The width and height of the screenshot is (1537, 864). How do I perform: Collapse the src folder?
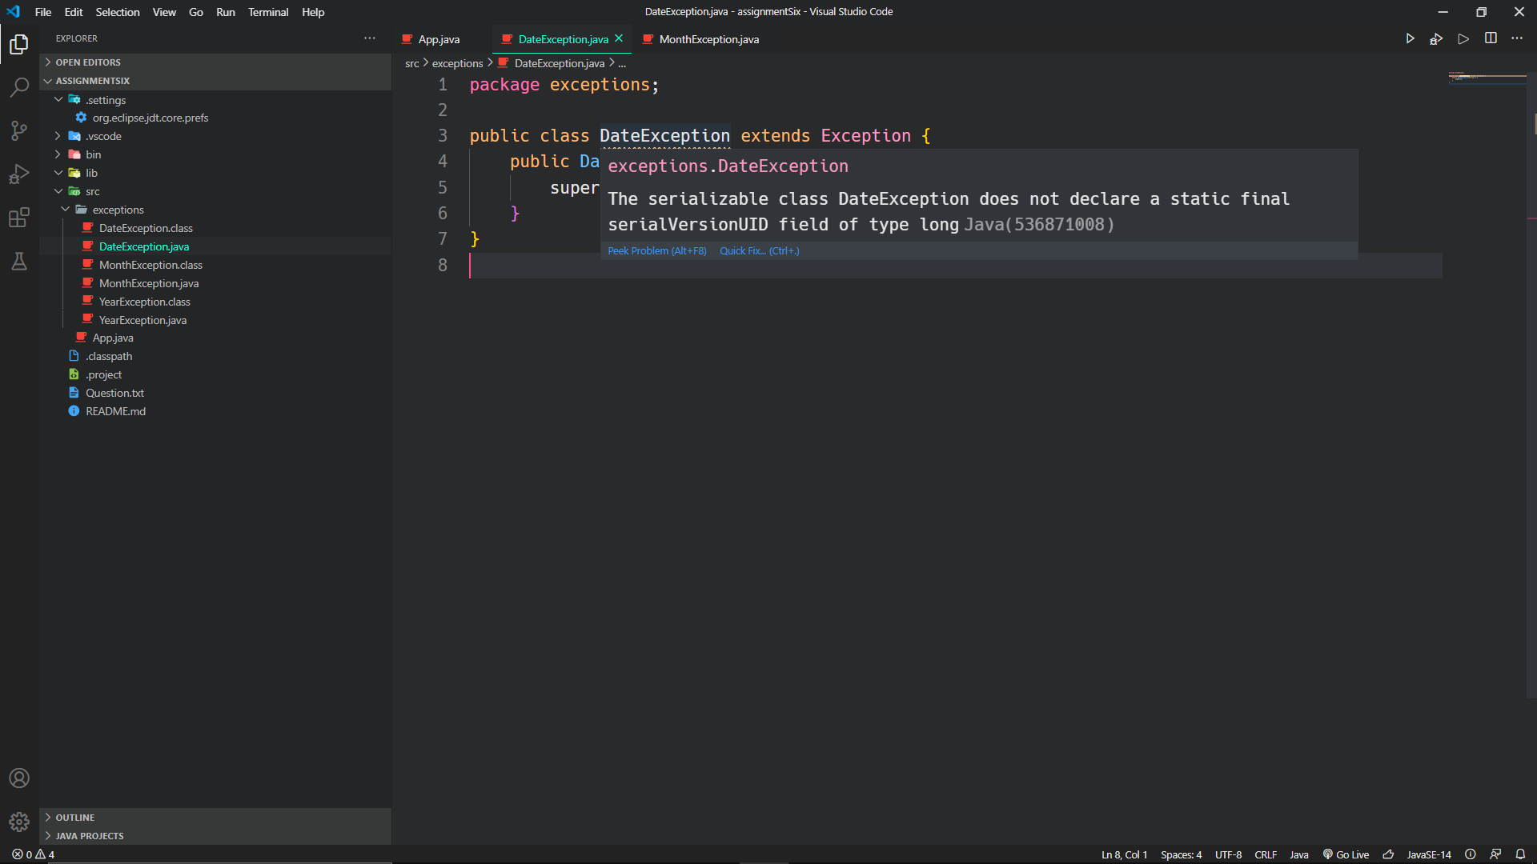pos(58,191)
